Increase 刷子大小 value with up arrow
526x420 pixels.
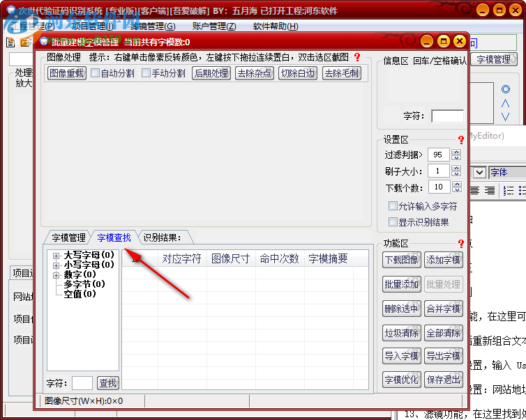[x=456, y=168]
